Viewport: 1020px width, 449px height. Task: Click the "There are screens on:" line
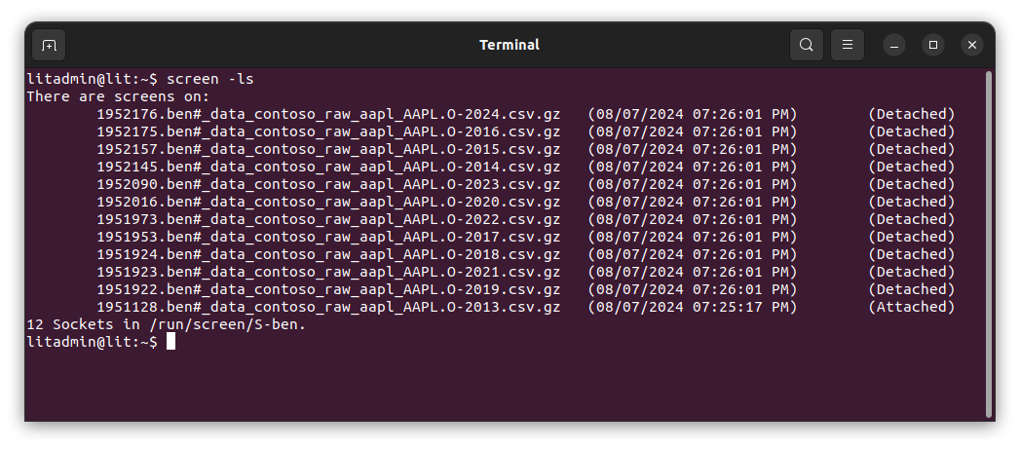tap(118, 96)
